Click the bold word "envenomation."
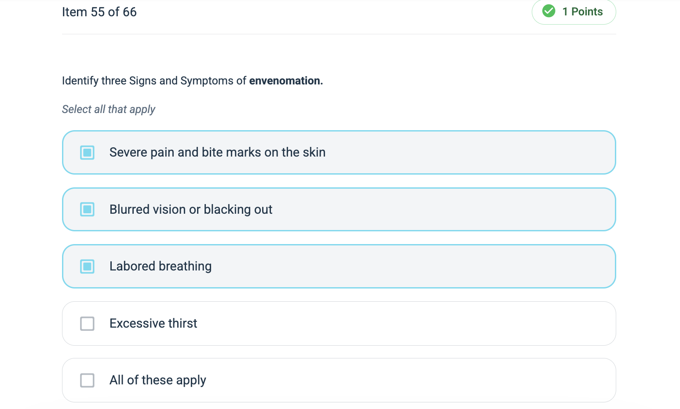 (286, 81)
